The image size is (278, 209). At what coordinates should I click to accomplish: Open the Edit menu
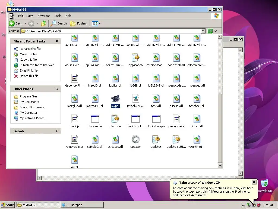[21, 16]
